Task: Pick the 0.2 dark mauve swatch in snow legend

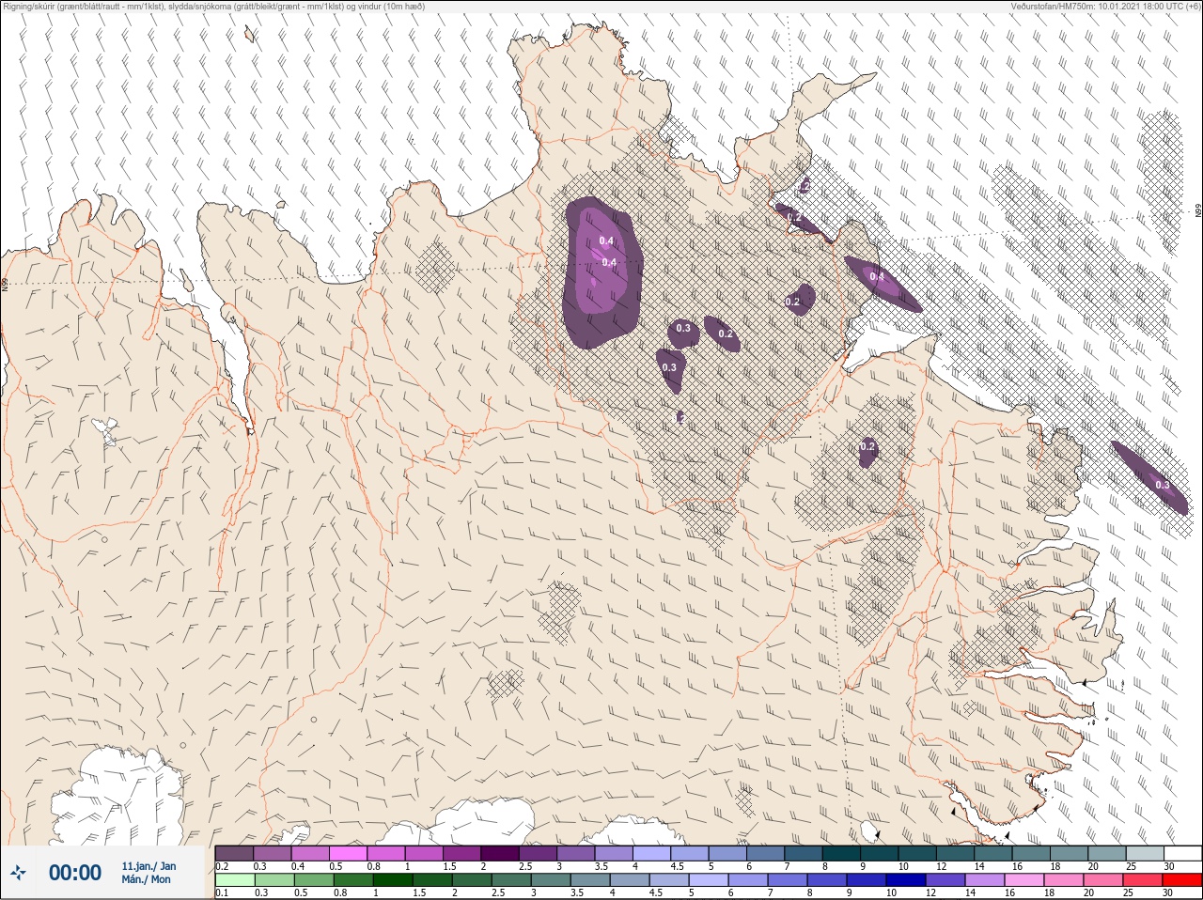Action: 234,853
